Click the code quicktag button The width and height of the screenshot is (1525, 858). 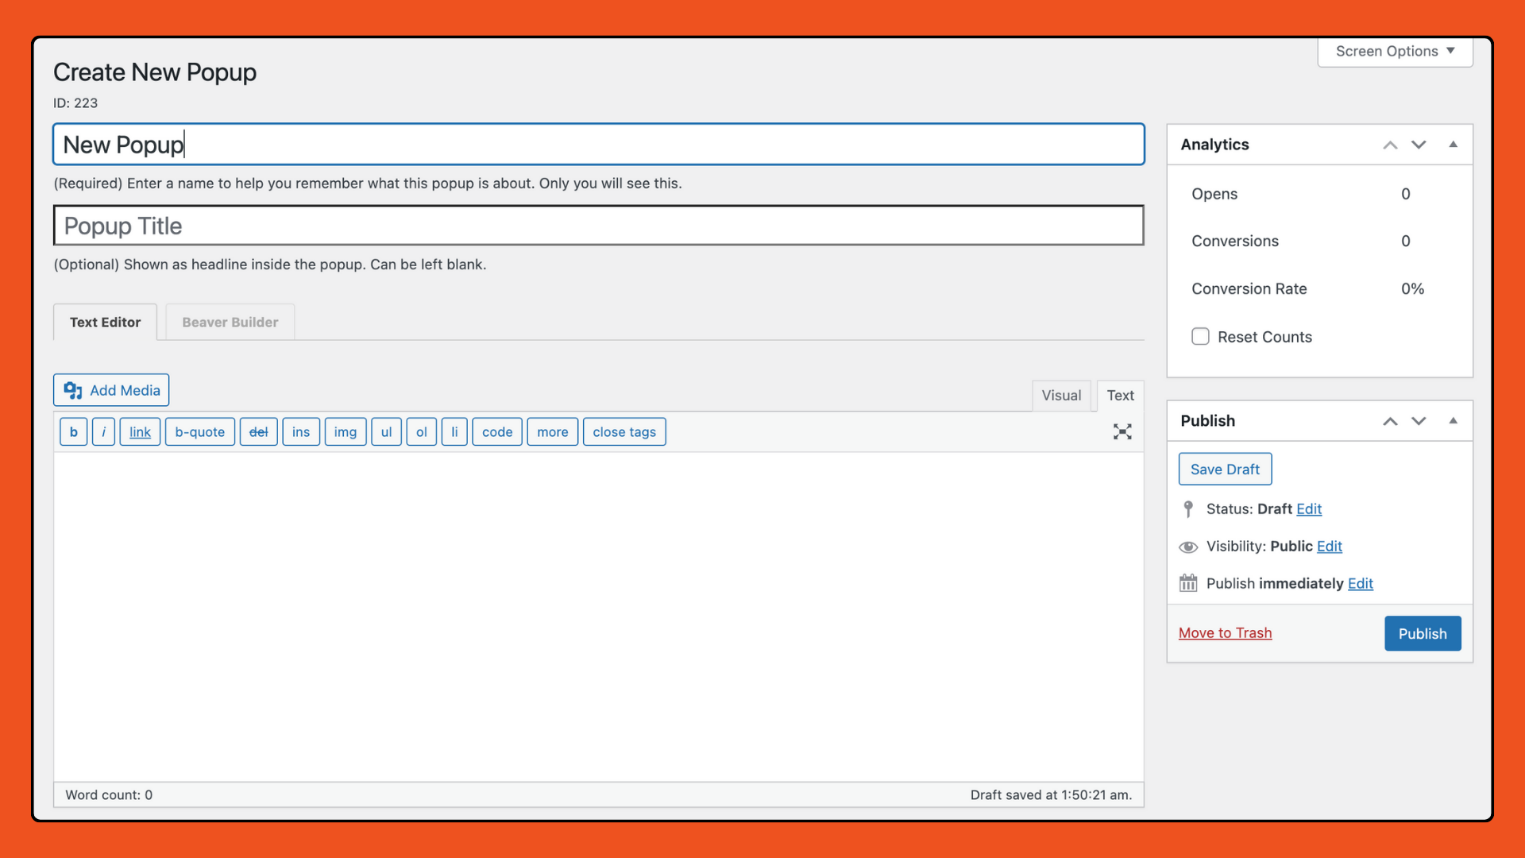(x=496, y=431)
